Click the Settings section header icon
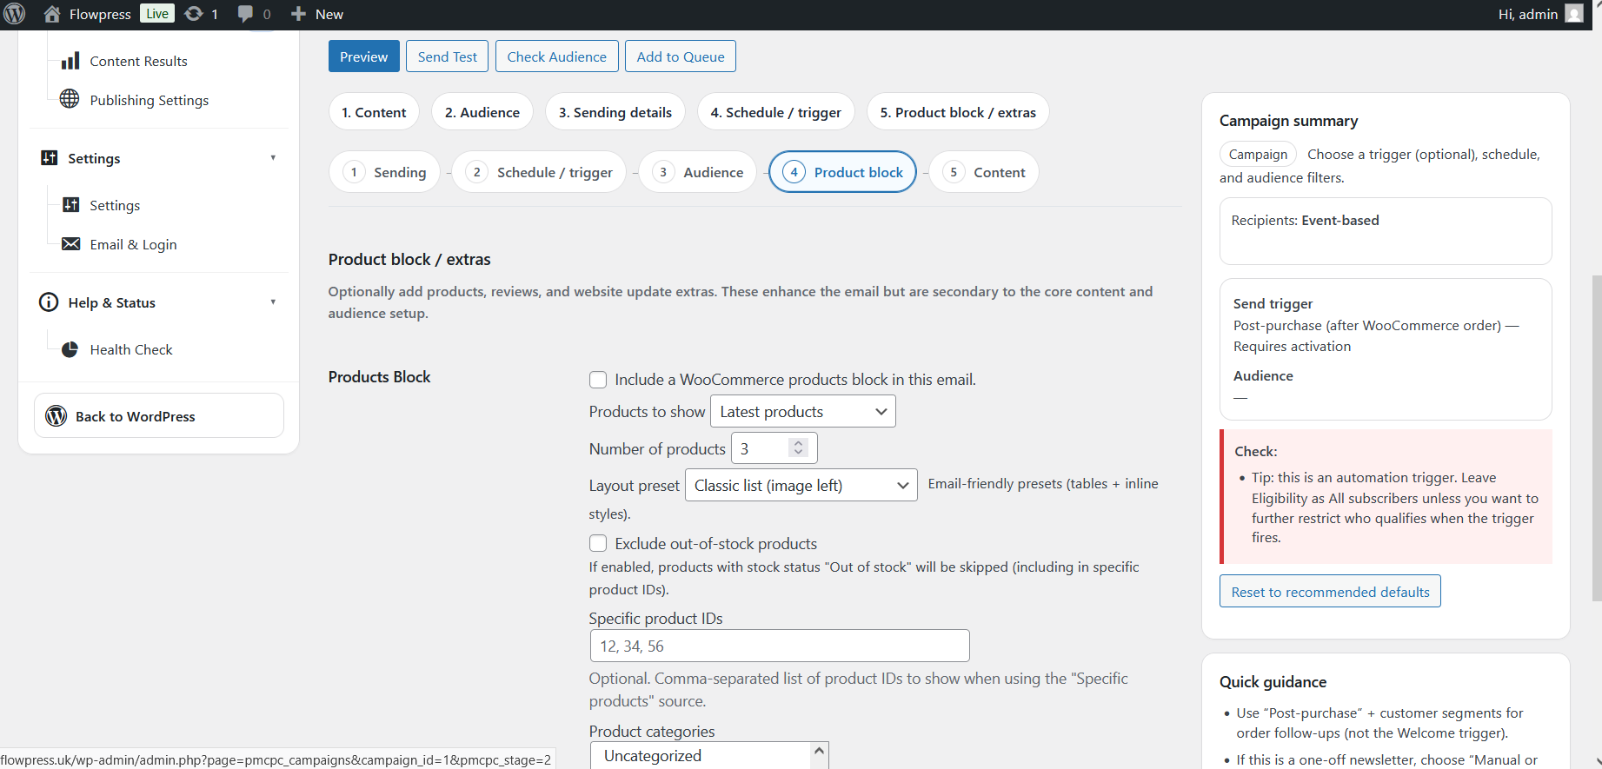The height and width of the screenshot is (769, 1602). 50,158
